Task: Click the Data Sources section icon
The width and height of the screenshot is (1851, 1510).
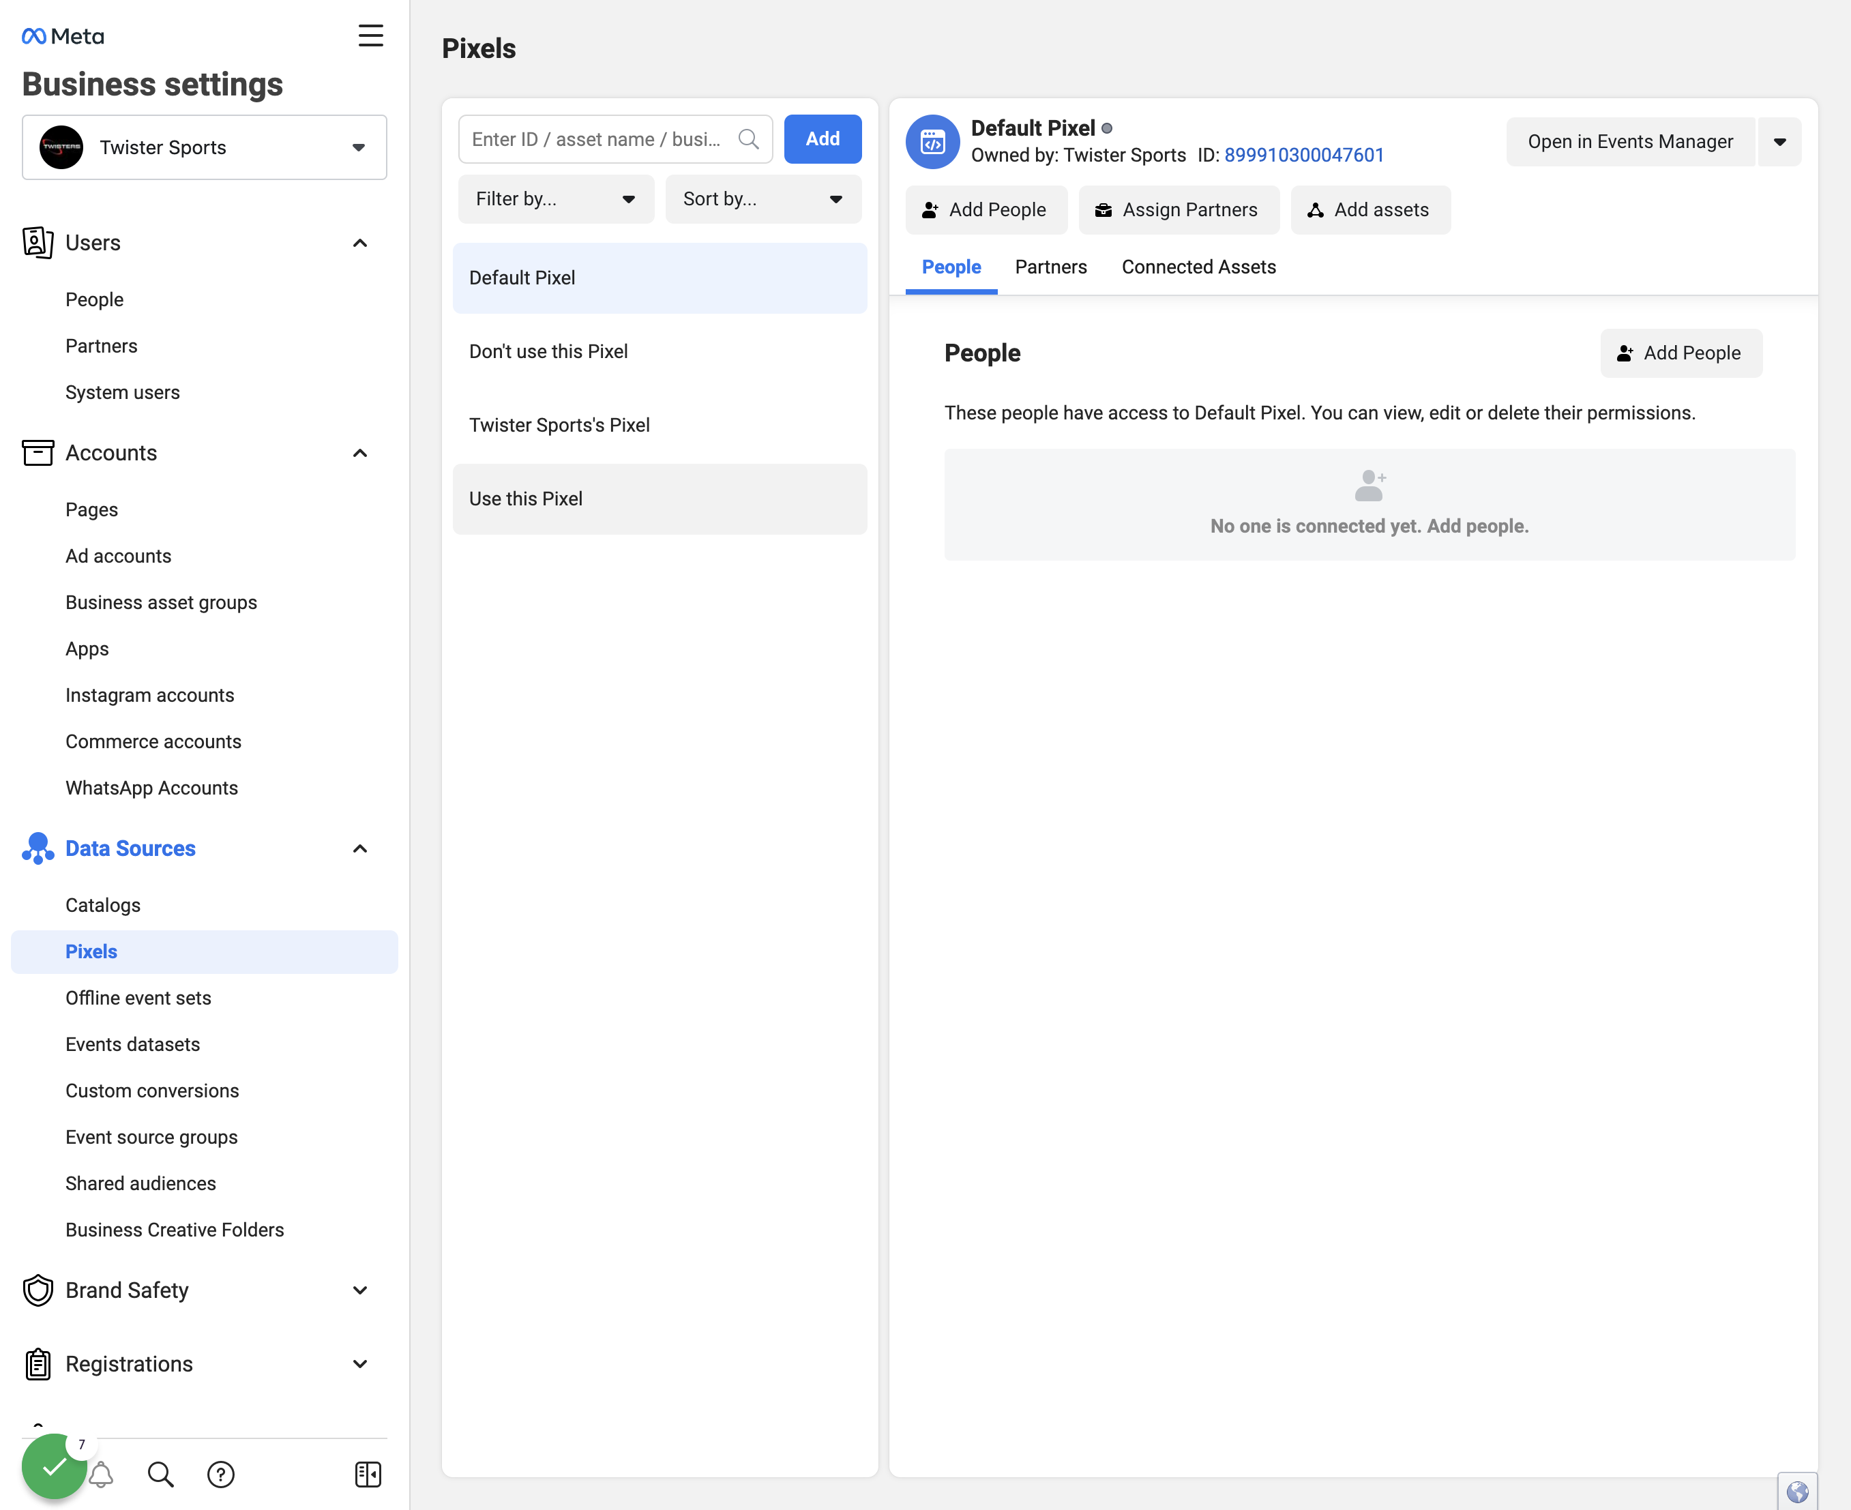Action: tap(38, 849)
